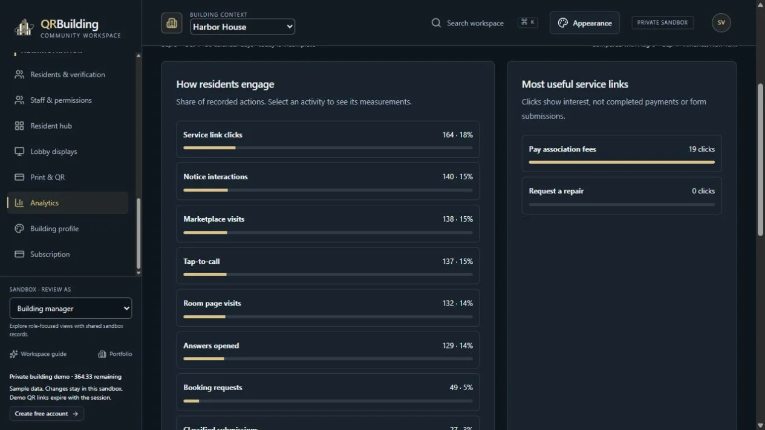
Task: Click the "19 clicks" value
Action: pyautogui.click(x=702, y=149)
